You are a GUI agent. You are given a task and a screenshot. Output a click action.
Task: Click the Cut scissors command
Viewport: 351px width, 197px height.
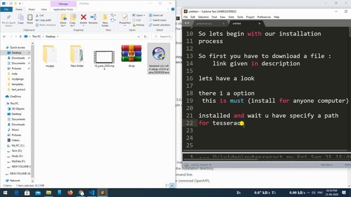(39, 15)
